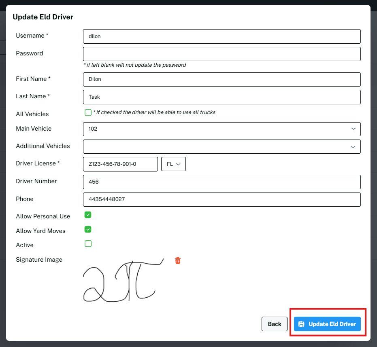377x347 pixels.
Task: Click the Update Eld Driver dialog title
Action: (43, 17)
